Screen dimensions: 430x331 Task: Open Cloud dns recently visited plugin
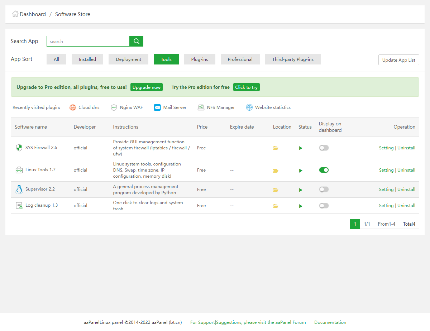pos(85,107)
